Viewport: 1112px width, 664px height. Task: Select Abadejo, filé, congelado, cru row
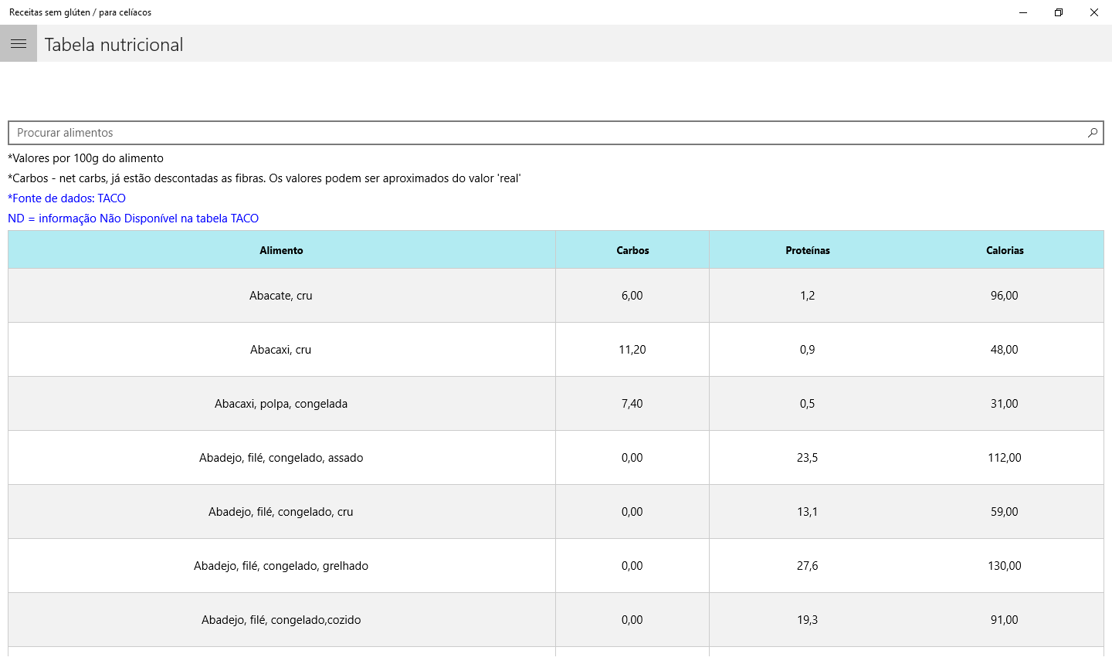click(281, 512)
